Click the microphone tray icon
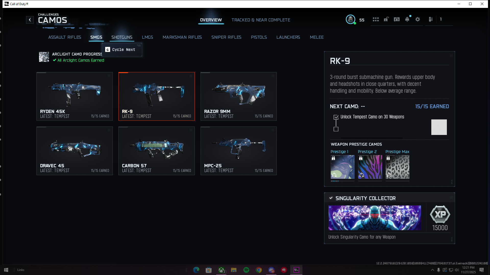 point(438,270)
